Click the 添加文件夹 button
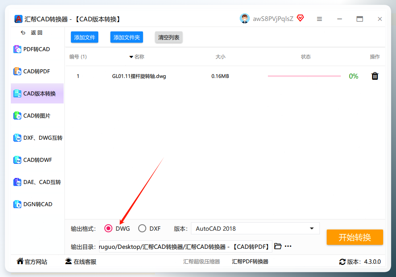Viewport: 396px width, 277px height. point(127,37)
